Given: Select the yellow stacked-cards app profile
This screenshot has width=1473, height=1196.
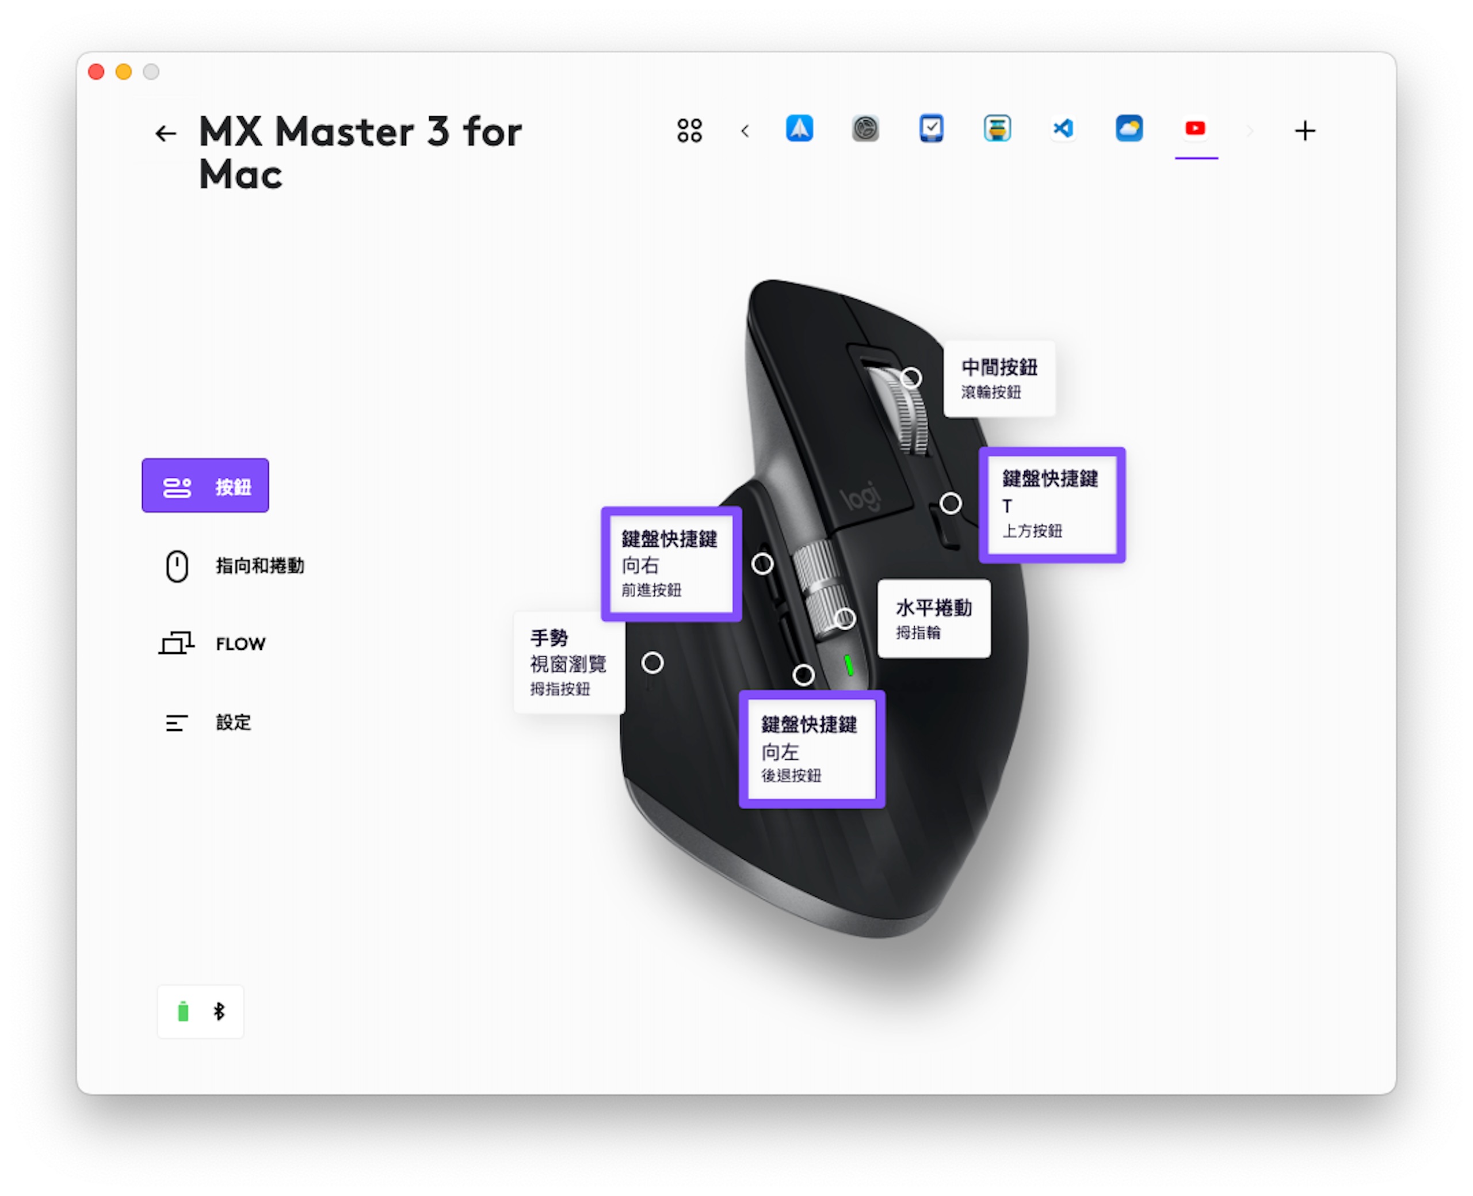Looking at the screenshot, I should pyautogui.click(x=997, y=129).
